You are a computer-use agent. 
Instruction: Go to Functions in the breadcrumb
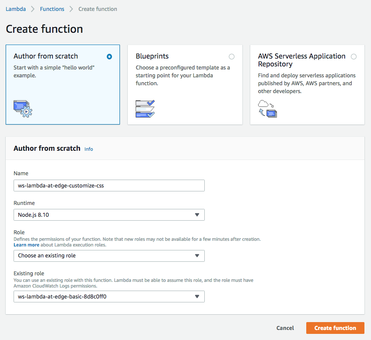pos(52,9)
